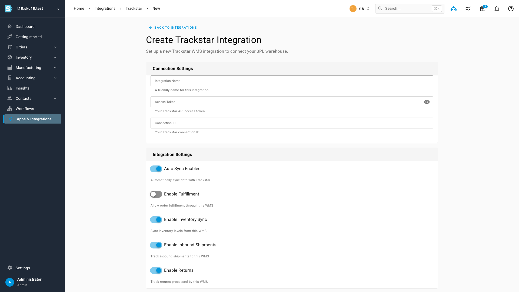The image size is (519, 292).
Task: Click the ⌘K shortcut badge
Action: coord(437,9)
